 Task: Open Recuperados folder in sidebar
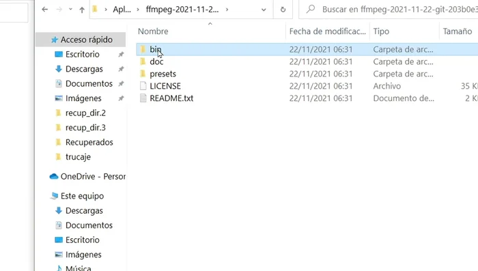89,142
